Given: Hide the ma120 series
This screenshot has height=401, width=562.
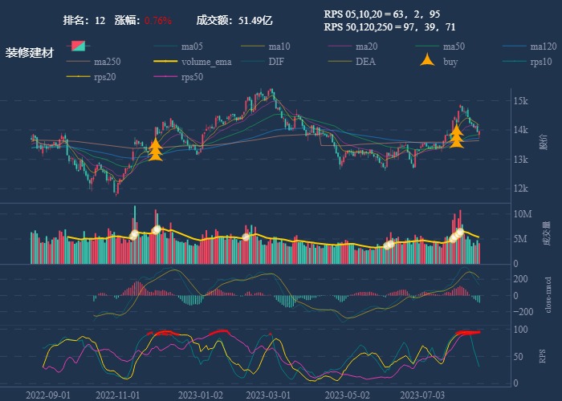Looking at the screenshot, I should 543,47.
